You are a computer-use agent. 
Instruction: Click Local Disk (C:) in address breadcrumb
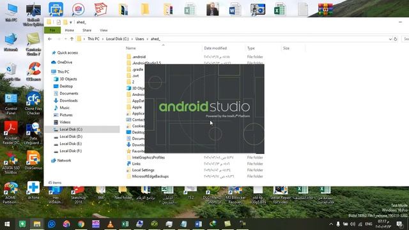click(x=118, y=39)
